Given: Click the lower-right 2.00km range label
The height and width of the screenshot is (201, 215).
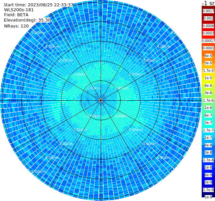Looking at the screenshot, I should (136, 130).
